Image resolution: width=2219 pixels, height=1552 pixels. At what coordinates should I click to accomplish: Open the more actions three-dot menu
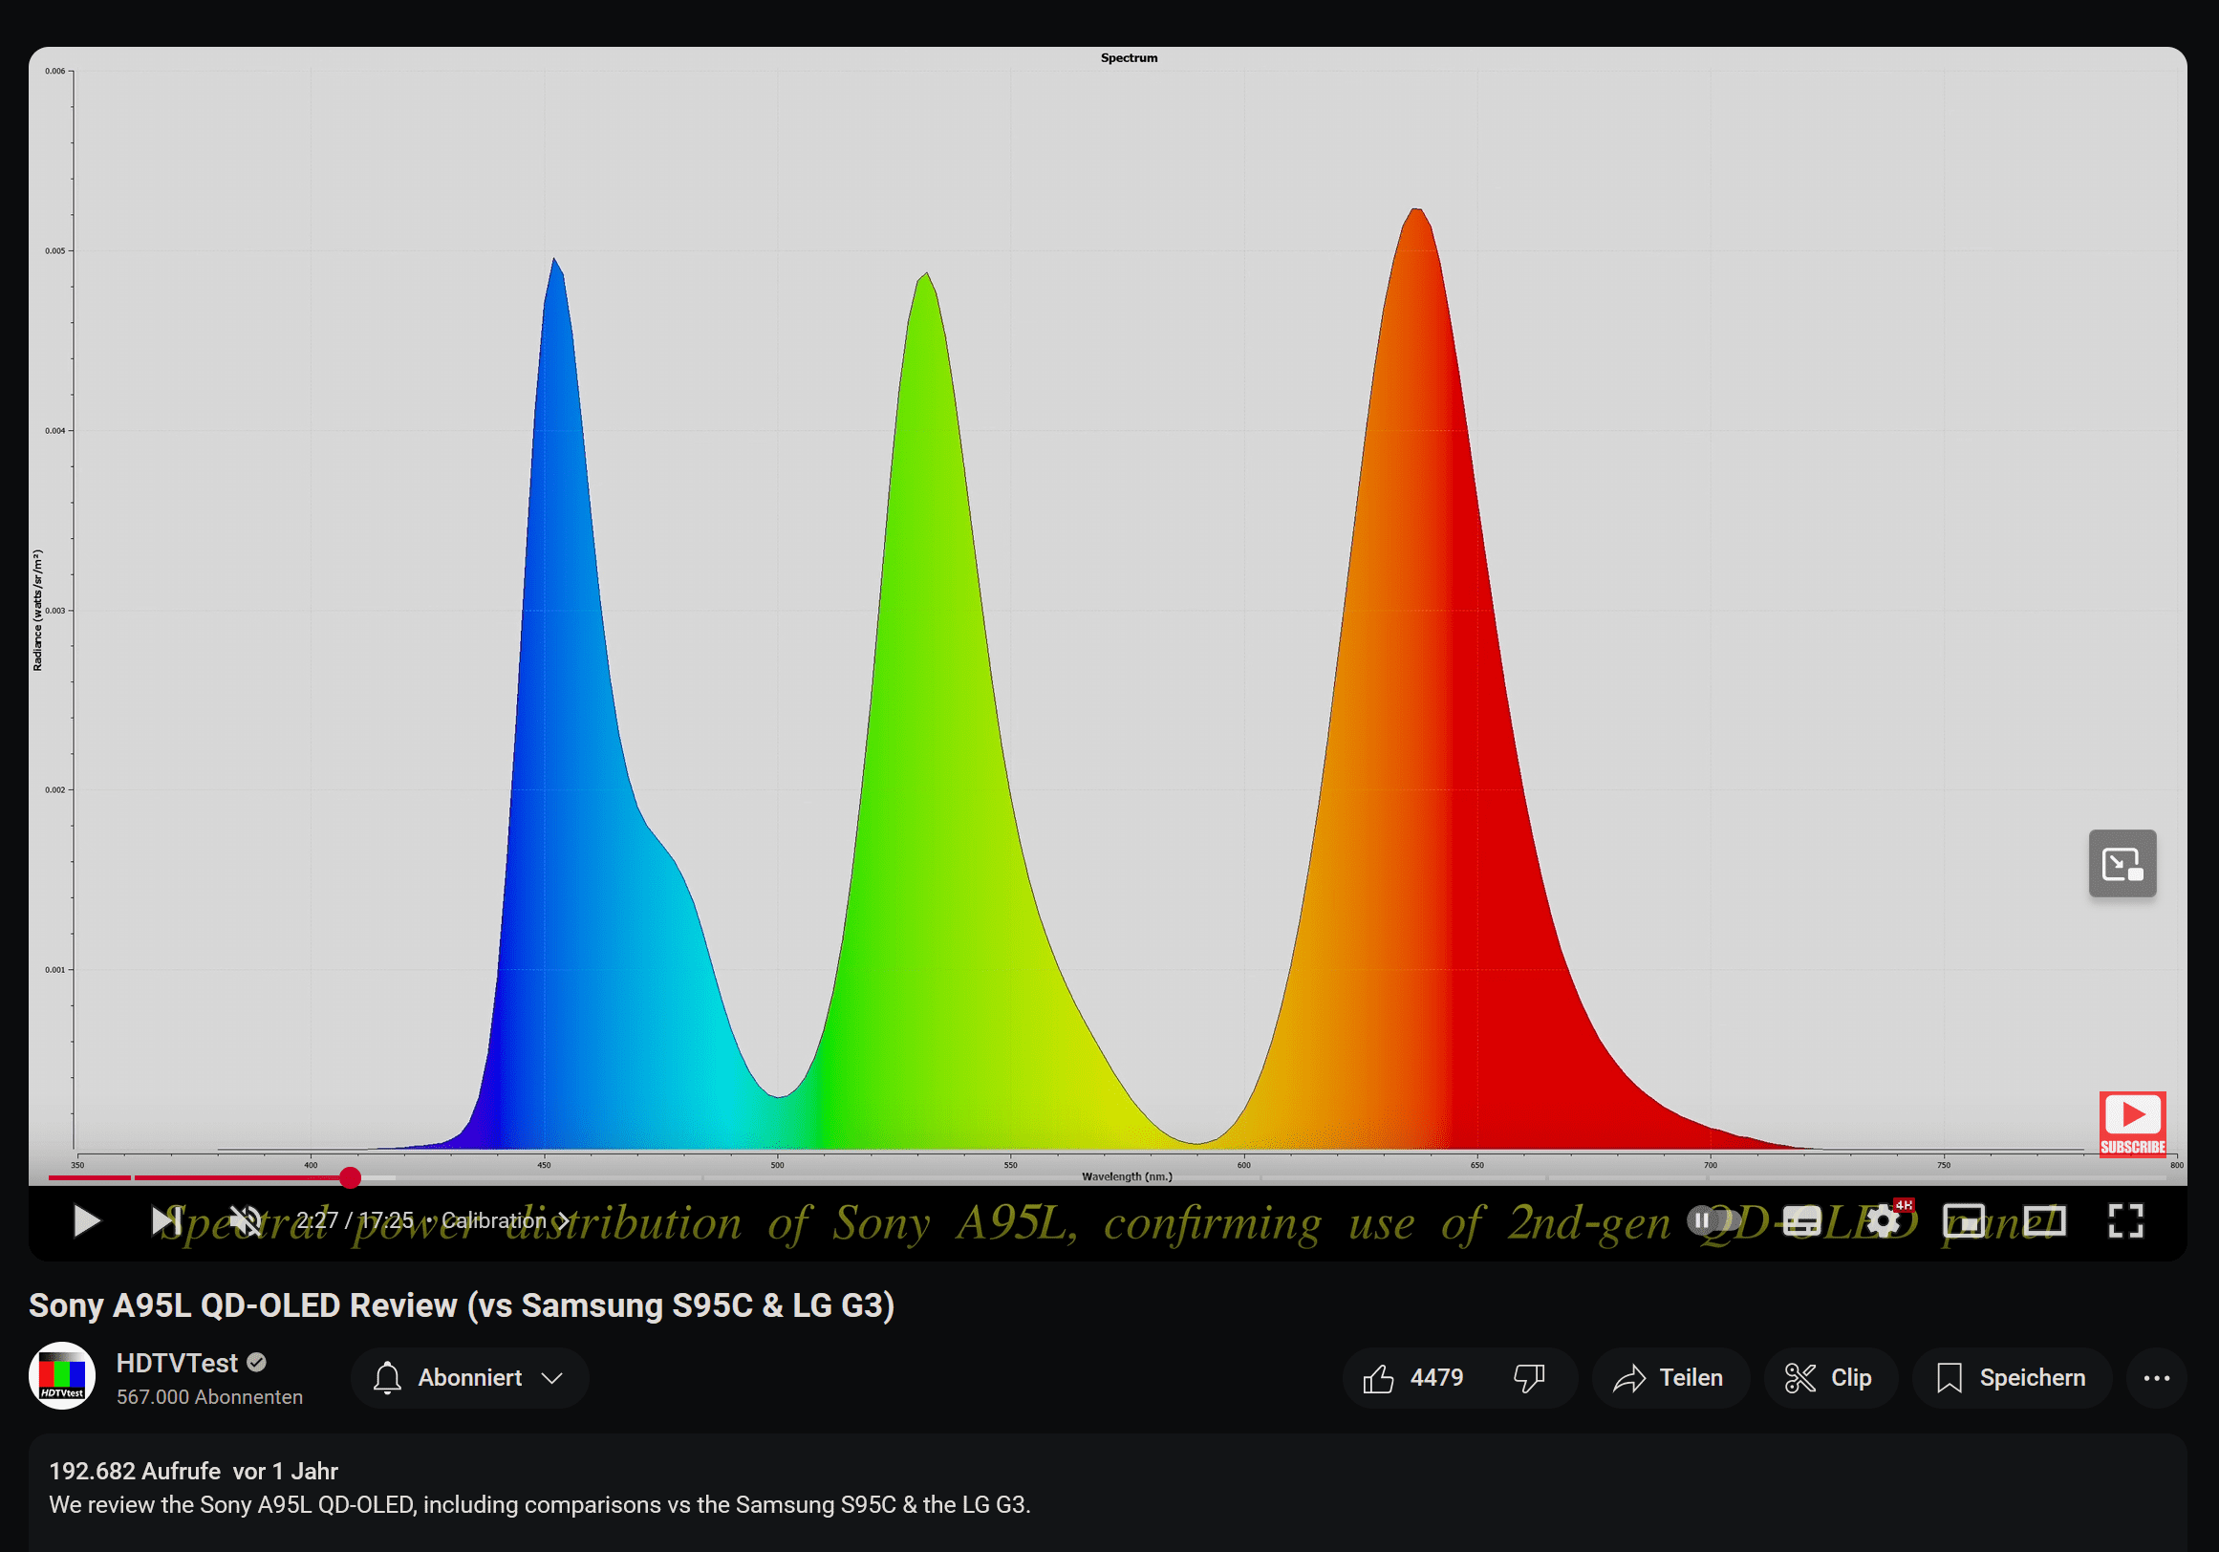pyautogui.click(x=2156, y=1377)
